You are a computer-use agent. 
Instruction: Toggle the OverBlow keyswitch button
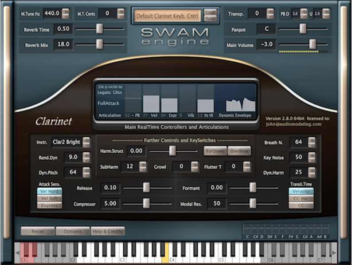[x=239, y=151]
